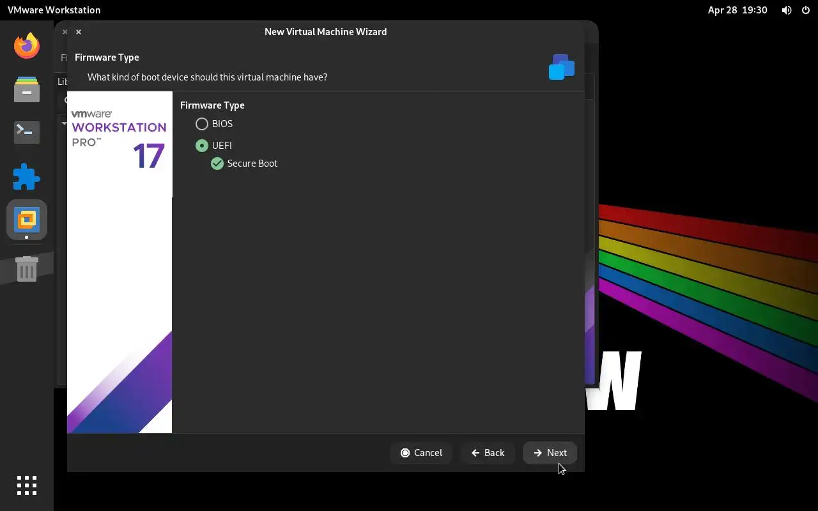The image size is (818, 511).
Task: Open the Trash from the dock
Action: 27,270
